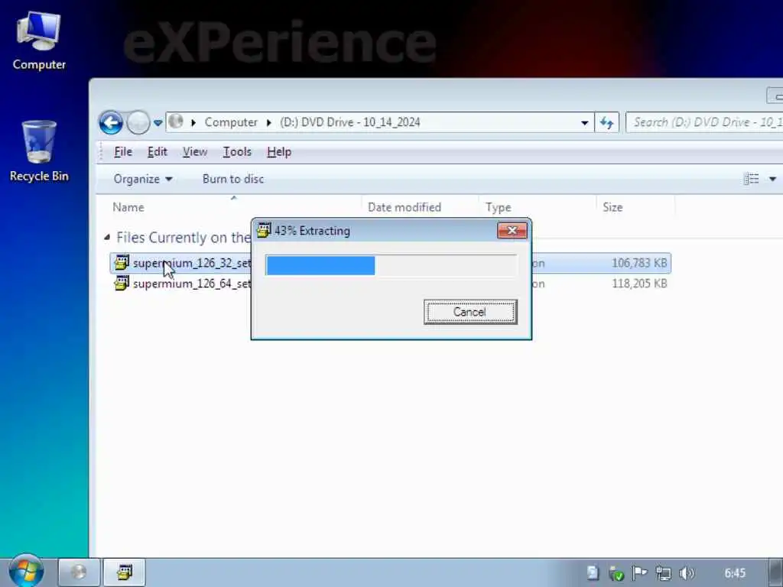Image resolution: width=783 pixels, height=587 pixels.
Task: Open the view options dropdown arrow
Action: [772, 179]
